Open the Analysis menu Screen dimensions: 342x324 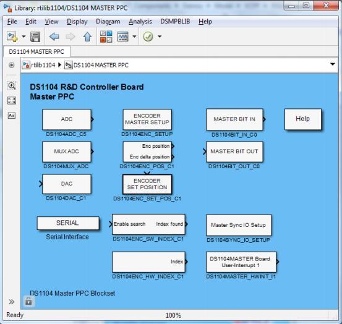coord(140,22)
